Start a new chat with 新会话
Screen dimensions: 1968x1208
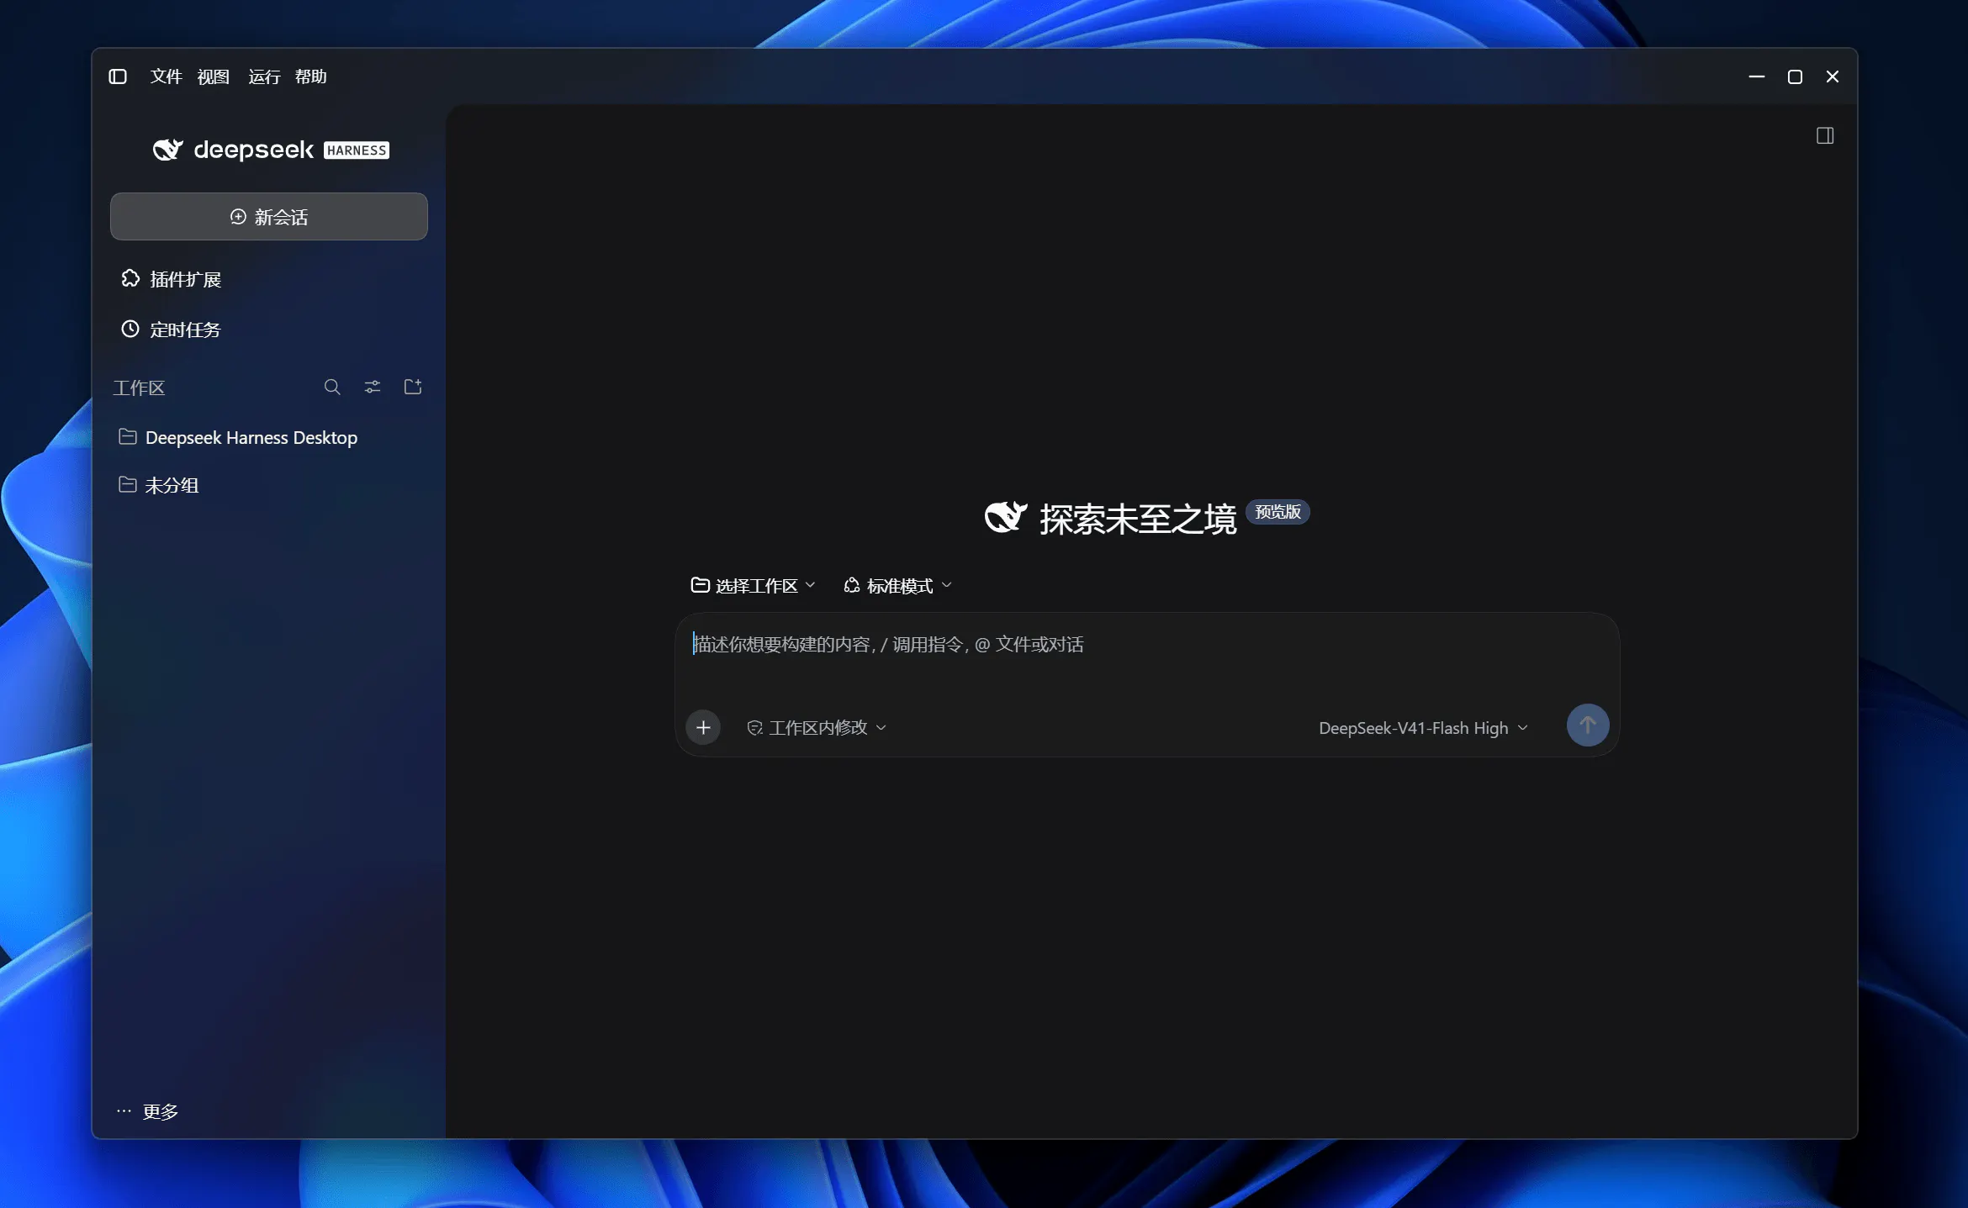(269, 217)
